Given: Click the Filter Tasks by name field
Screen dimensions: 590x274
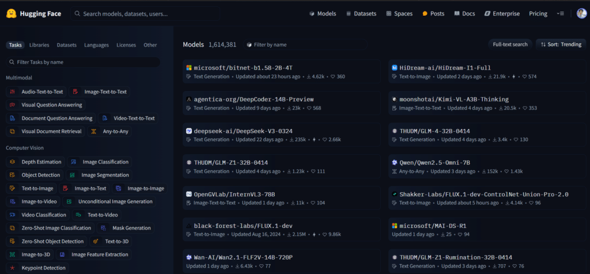Looking at the screenshot, I should [83, 62].
